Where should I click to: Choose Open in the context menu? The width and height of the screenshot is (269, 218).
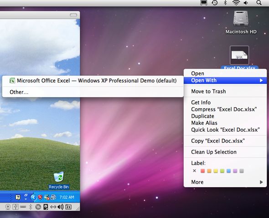[225, 74]
